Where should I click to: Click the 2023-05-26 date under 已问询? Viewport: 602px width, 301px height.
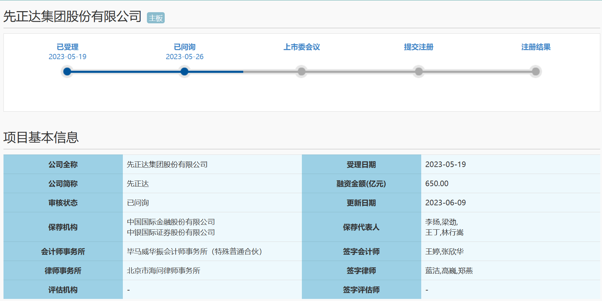[x=185, y=57]
